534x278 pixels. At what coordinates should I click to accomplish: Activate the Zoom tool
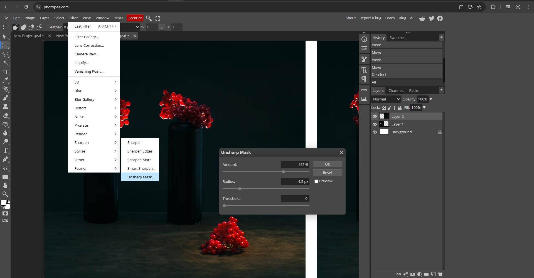click(6, 194)
